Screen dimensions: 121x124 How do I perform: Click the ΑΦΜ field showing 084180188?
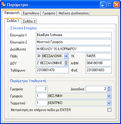[99, 63]
